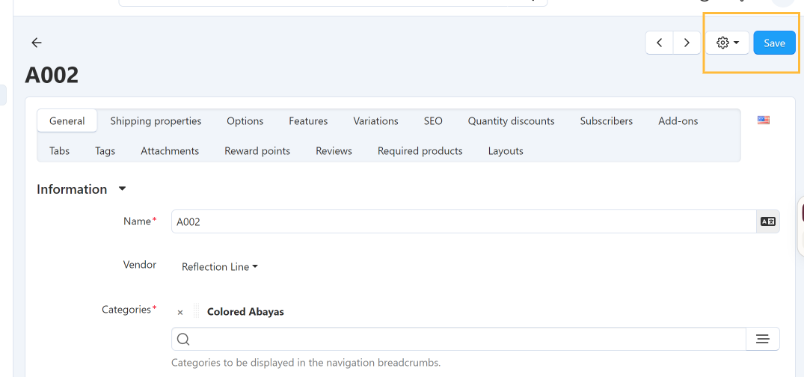804x377 pixels.
Task: Switch to the Features tab
Action: (x=308, y=121)
